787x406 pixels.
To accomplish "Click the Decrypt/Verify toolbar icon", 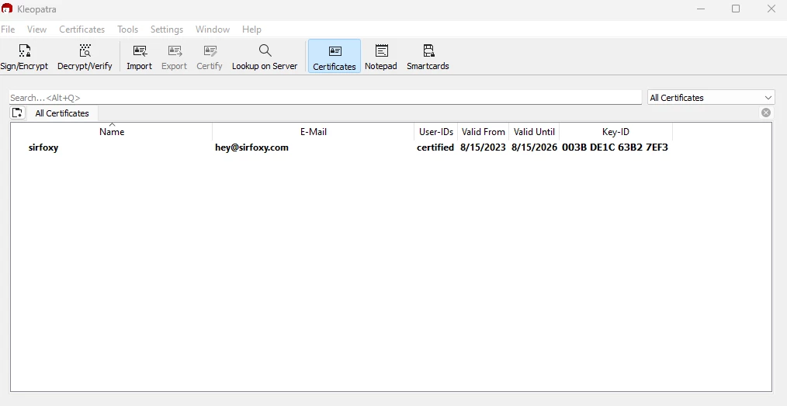I will 85,57.
